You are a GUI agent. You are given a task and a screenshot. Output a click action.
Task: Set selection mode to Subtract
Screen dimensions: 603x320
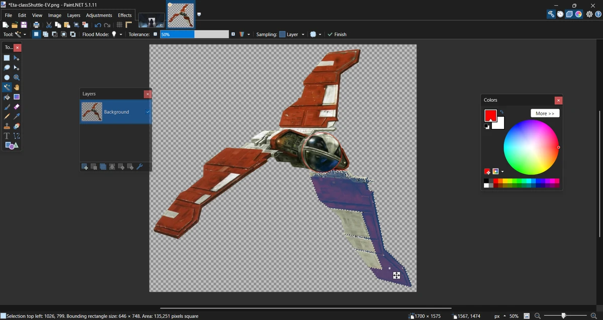(x=54, y=34)
